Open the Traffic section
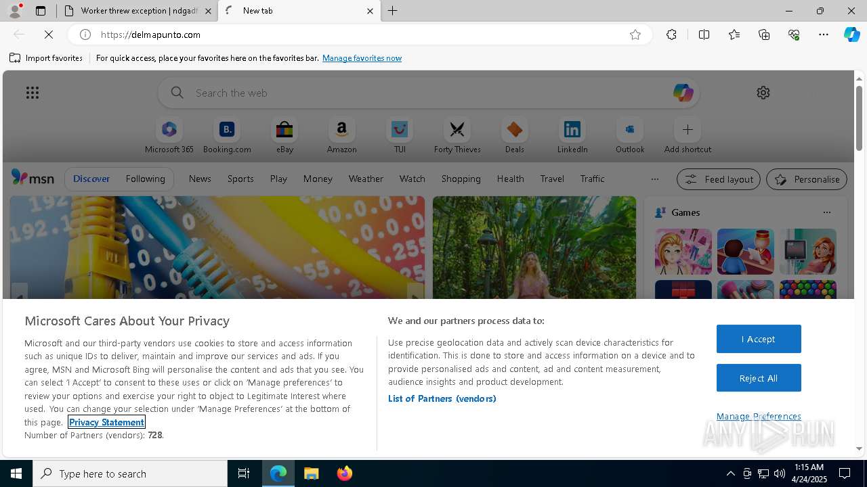Viewport: 867px width, 487px height. [592, 179]
